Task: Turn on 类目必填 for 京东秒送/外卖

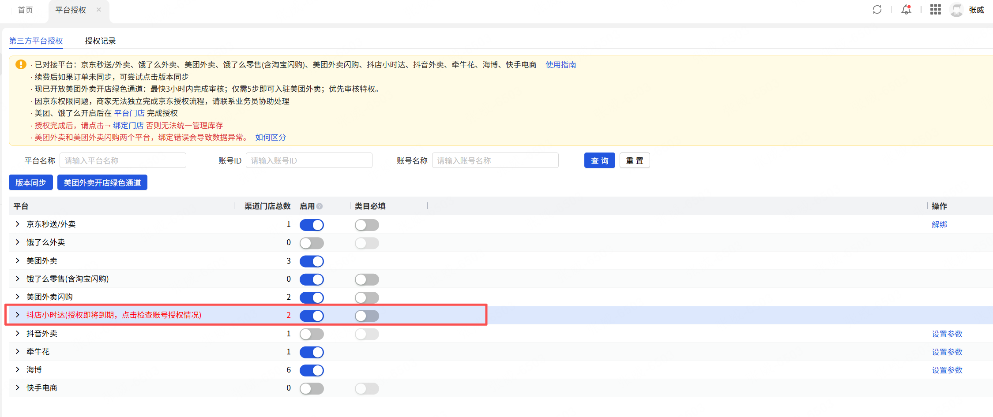Action: point(367,225)
